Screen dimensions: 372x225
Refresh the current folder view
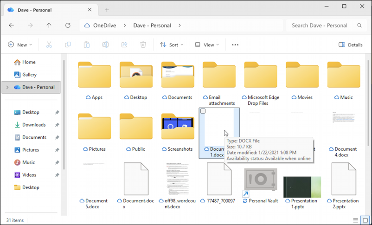68,26
